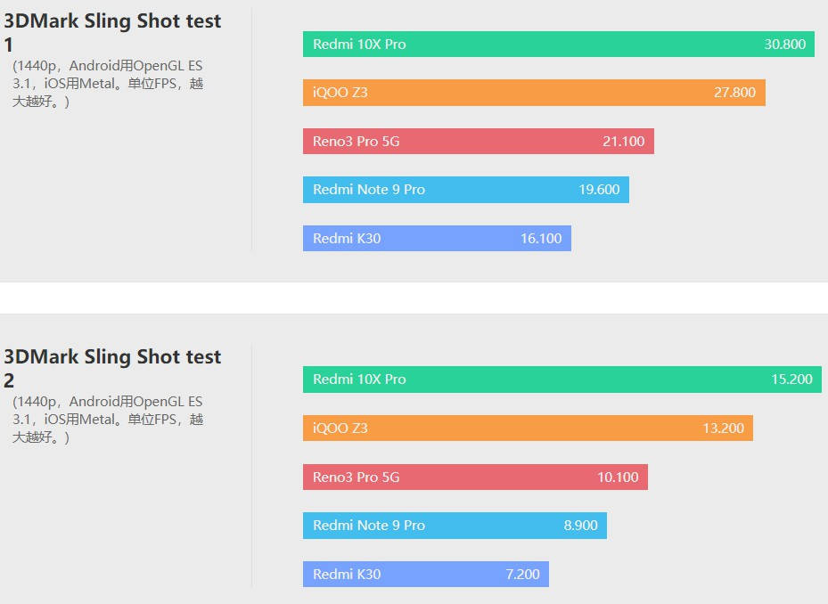Click the 3DMark Sling Shot test 1 heading

click(x=112, y=32)
